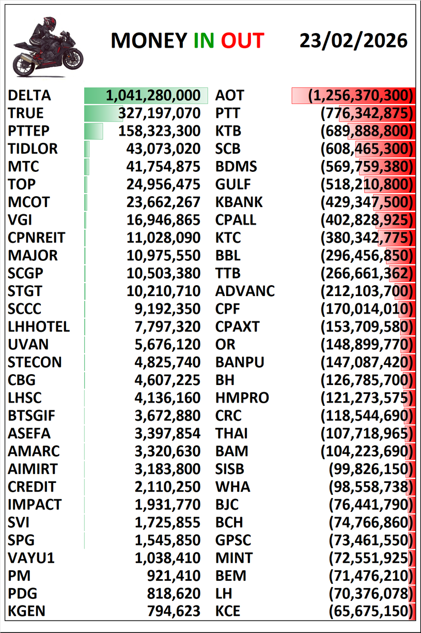Click the TIDLOR stock name
This screenshot has height=633, width=421.
pyautogui.click(x=33, y=149)
